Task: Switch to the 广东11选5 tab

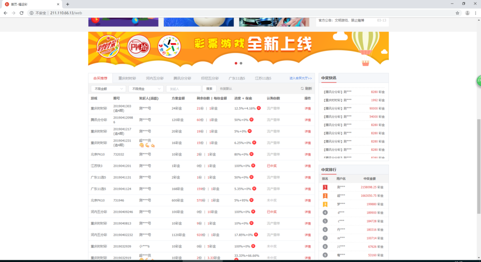Action: [x=237, y=78]
